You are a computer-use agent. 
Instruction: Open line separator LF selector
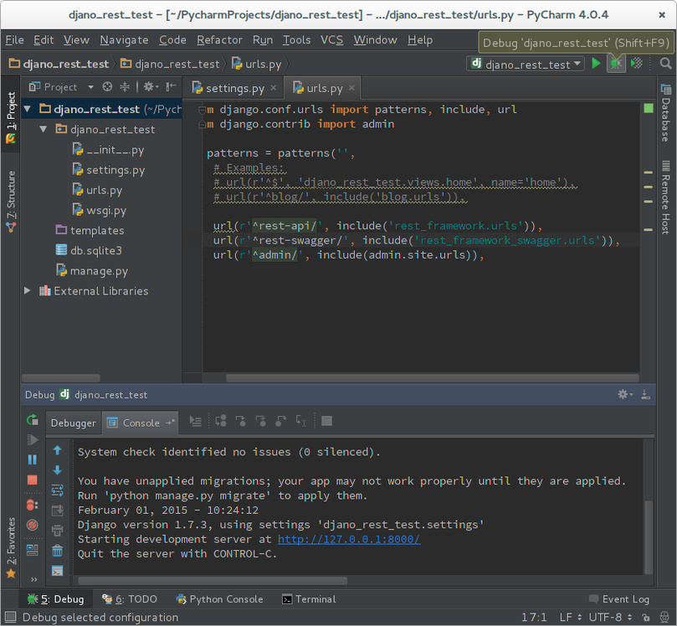[571, 617]
